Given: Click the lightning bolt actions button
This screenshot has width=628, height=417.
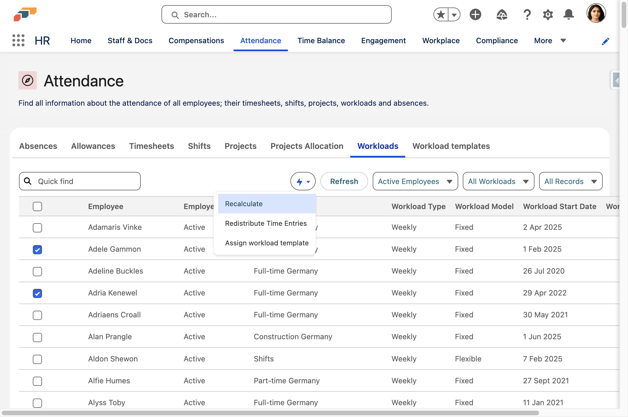Looking at the screenshot, I should 303,181.
